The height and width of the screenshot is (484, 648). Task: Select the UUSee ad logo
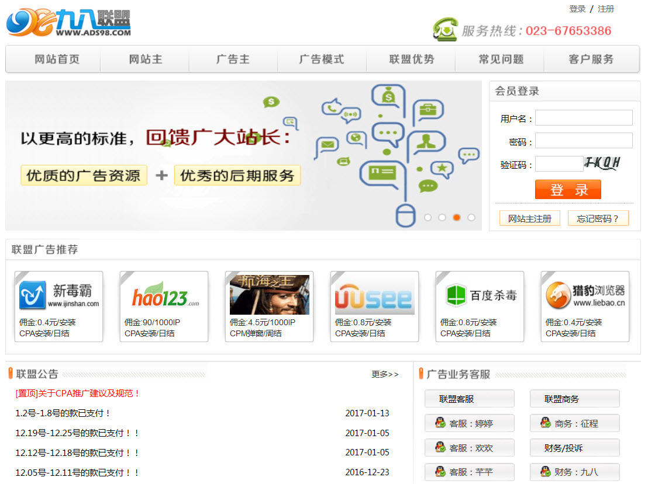click(x=374, y=295)
